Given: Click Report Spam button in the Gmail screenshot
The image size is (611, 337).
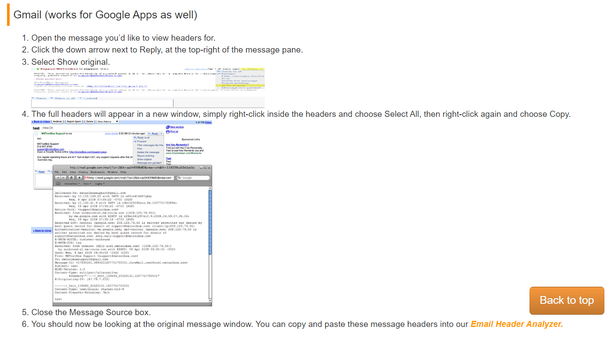Looking at the screenshot, I should 74,122.
